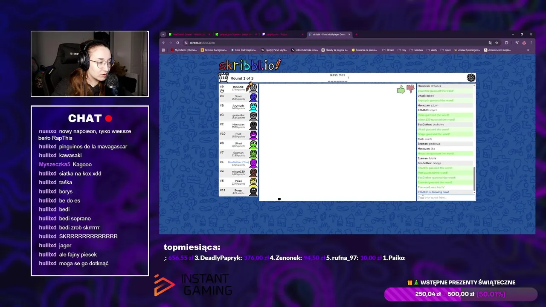Open the Stream bookmarks folder
546x307 pixels.
388,50
